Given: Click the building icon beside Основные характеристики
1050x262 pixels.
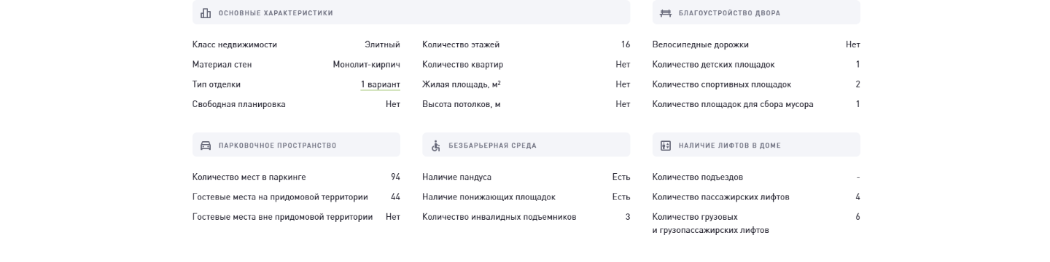Looking at the screenshot, I should (x=206, y=12).
